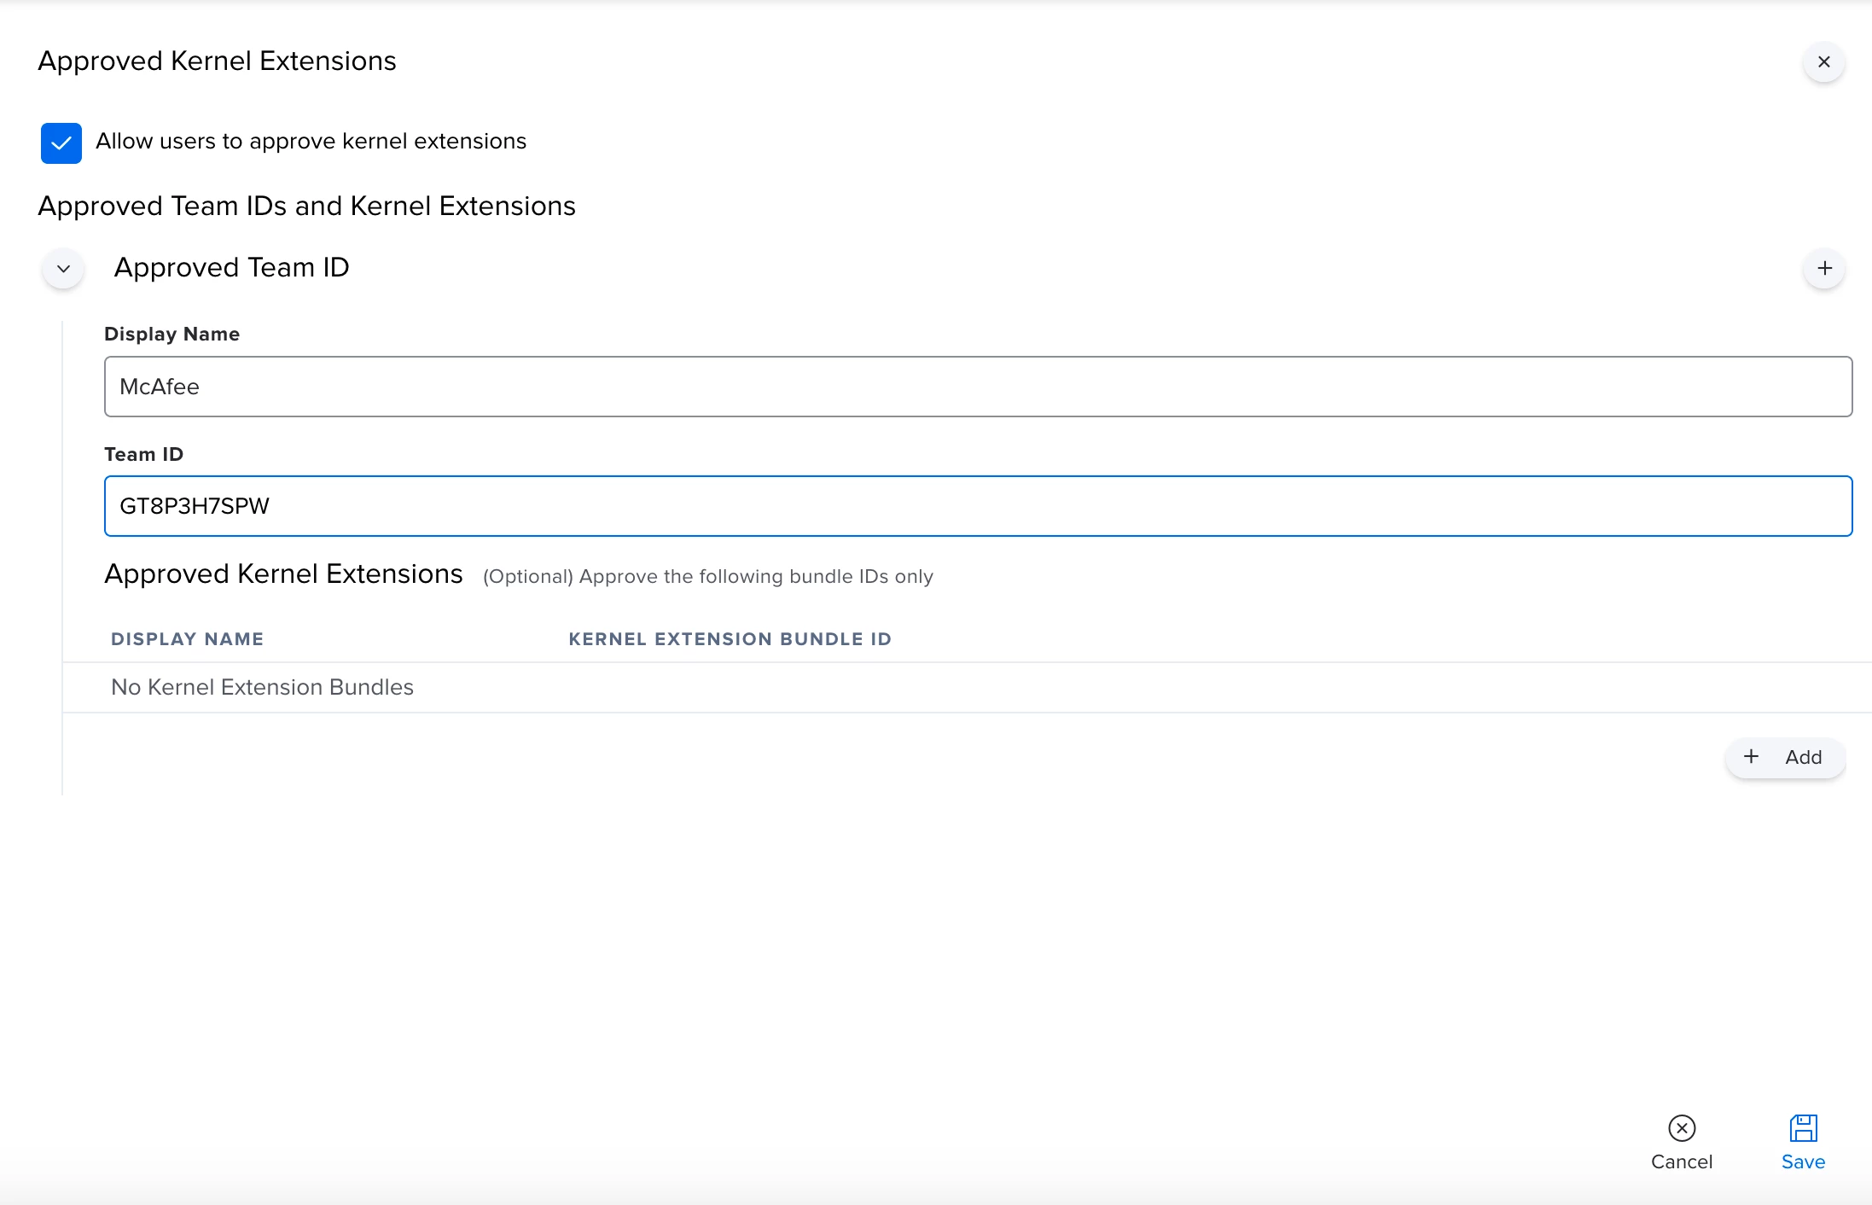
Task: Collapse the Approved Team ID section
Action: point(63,269)
